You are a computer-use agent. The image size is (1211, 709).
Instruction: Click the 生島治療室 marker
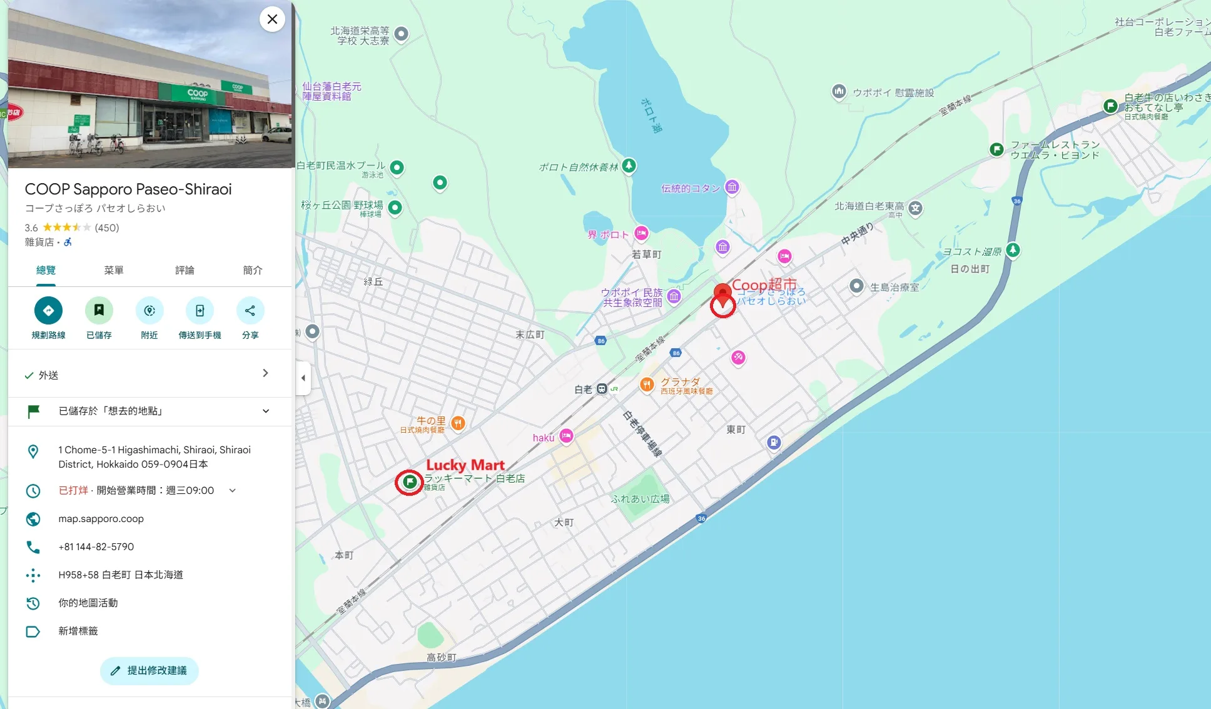pyautogui.click(x=856, y=286)
